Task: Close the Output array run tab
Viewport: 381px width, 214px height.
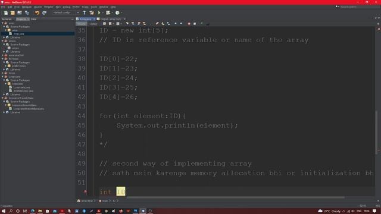Action: pyautogui.click(x=124, y=19)
